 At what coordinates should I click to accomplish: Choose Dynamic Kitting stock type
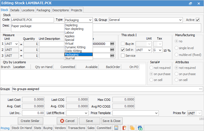coord(79,47)
